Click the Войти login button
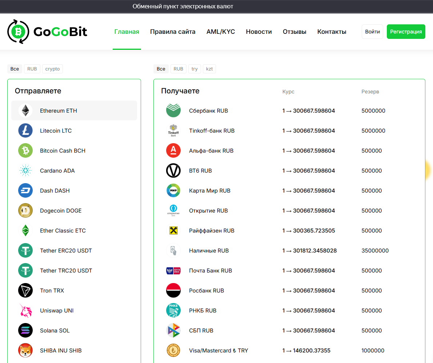Screen dimensions: 433x363 372,32
